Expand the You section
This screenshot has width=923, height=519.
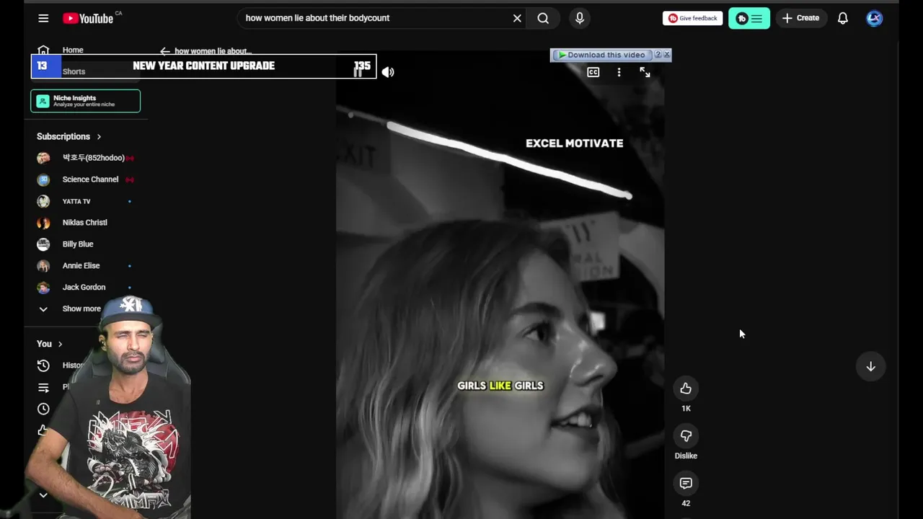pyautogui.click(x=50, y=344)
